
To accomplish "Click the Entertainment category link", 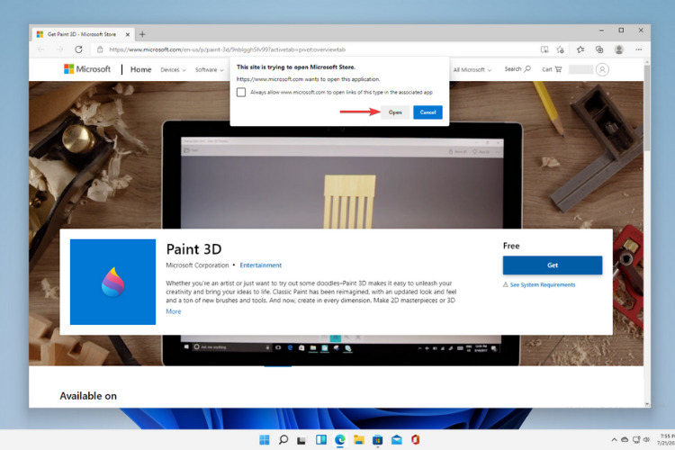I will (260, 265).
